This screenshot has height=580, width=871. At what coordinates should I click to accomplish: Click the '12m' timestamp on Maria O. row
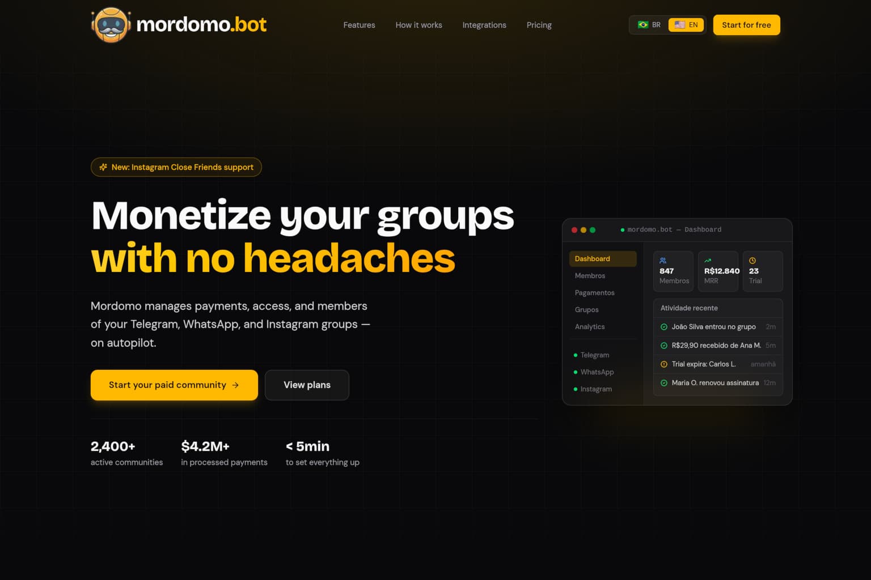[x=769, y=383]
